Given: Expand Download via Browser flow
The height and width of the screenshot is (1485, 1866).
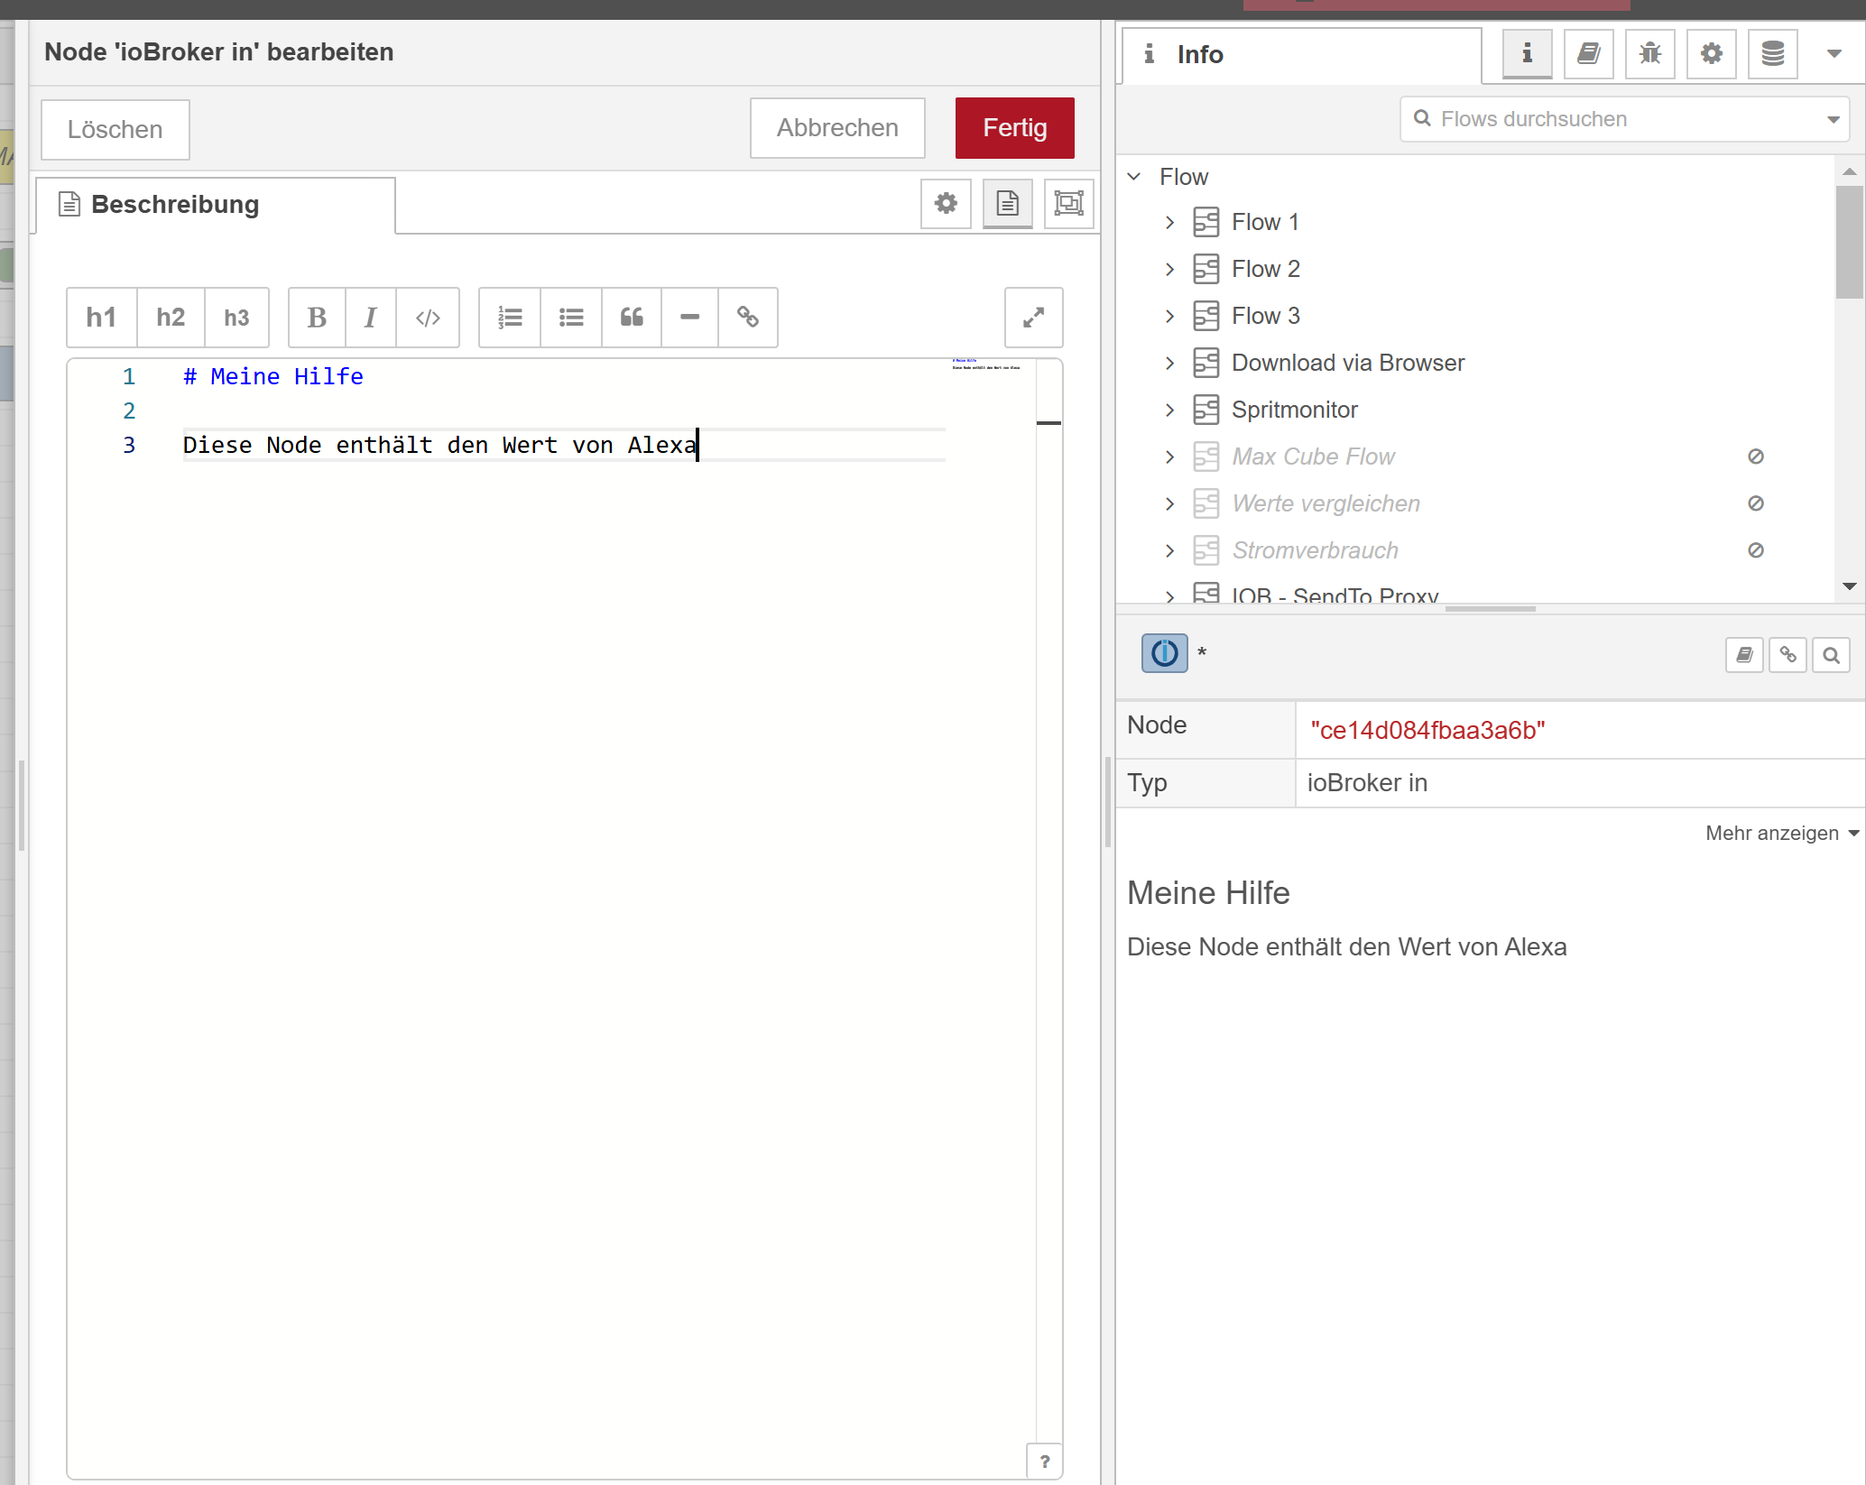Looking at the screenshot, I should pyautogui.click(x=1170, y=363).
